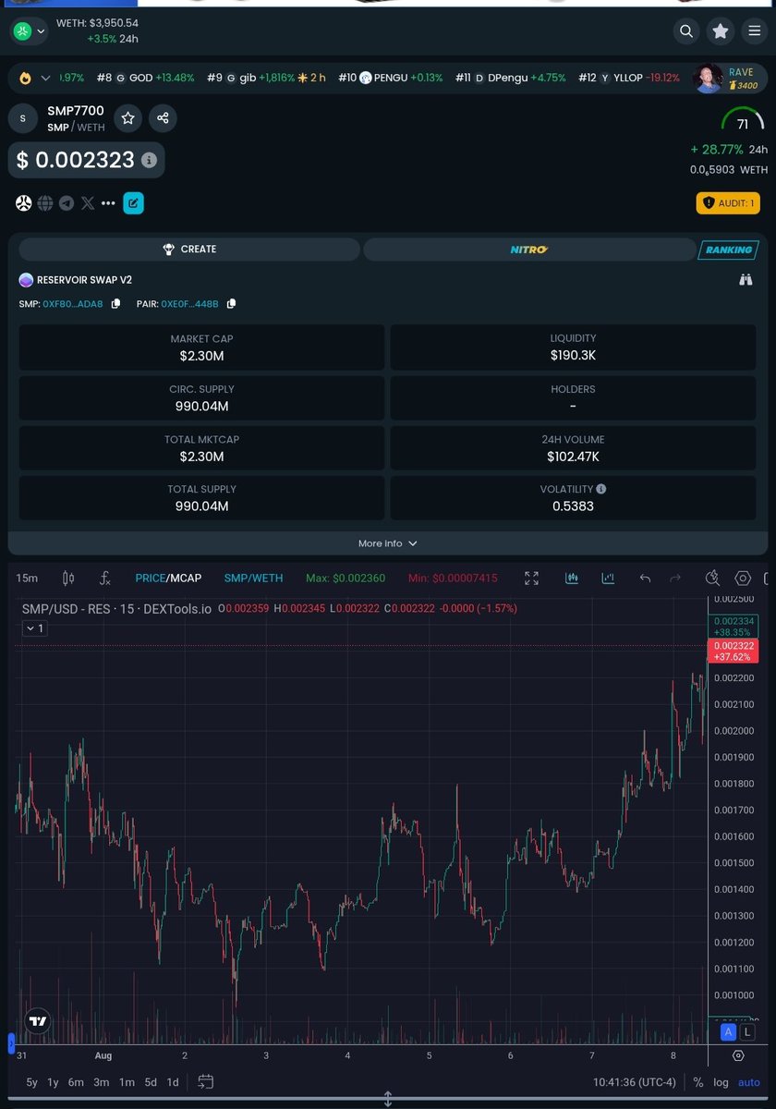Expand More info section
This screenshot has height=1109, width=776.
click(388, 543)
